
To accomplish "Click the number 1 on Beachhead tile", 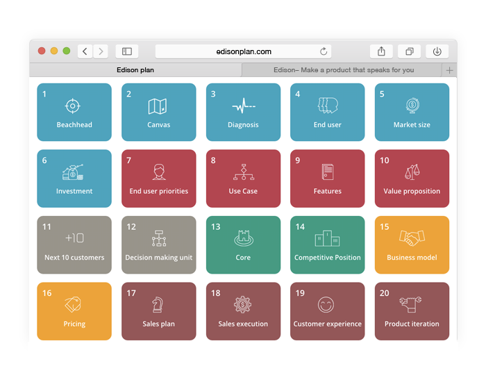I will [x=44, y=94].
